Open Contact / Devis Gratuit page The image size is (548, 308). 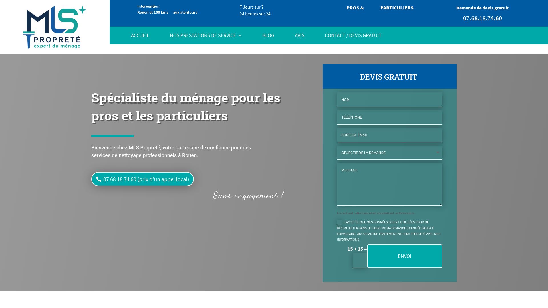[x=353, y=35]
